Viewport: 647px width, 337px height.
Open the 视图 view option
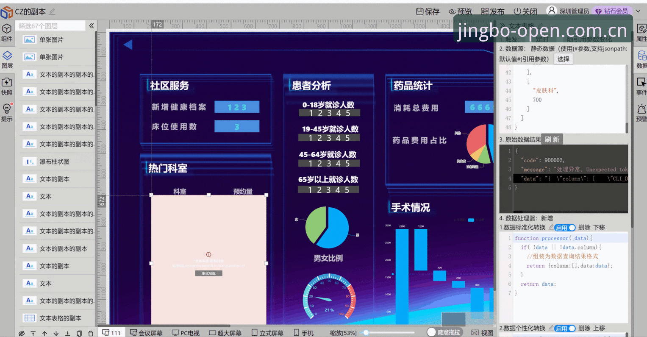(483, 333)
